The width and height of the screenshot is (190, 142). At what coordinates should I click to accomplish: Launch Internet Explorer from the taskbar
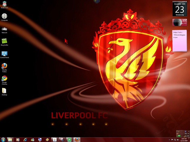pos(25,140)
